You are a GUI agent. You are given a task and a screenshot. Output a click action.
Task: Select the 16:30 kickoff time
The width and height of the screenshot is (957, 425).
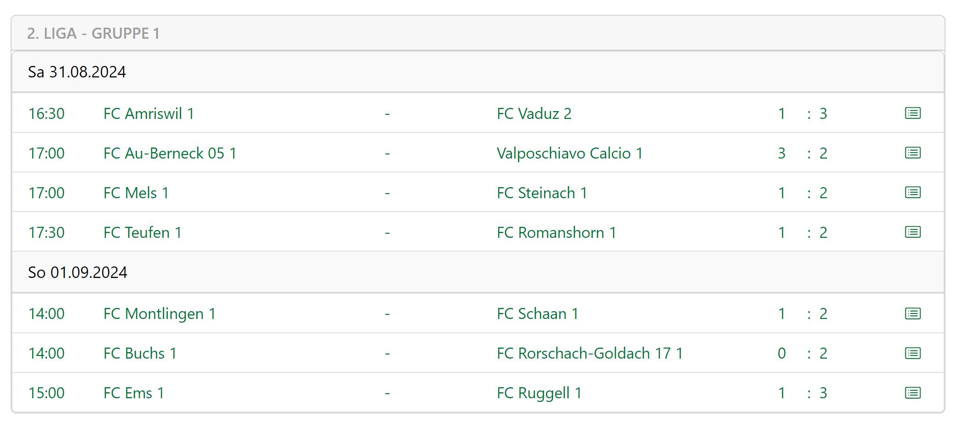pos(47,113)
